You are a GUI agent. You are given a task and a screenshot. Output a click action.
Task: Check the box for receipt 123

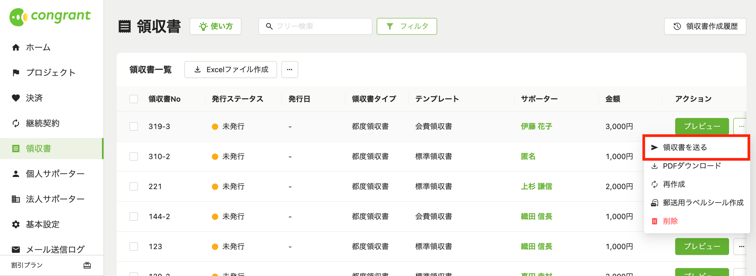tap(134, 247)
